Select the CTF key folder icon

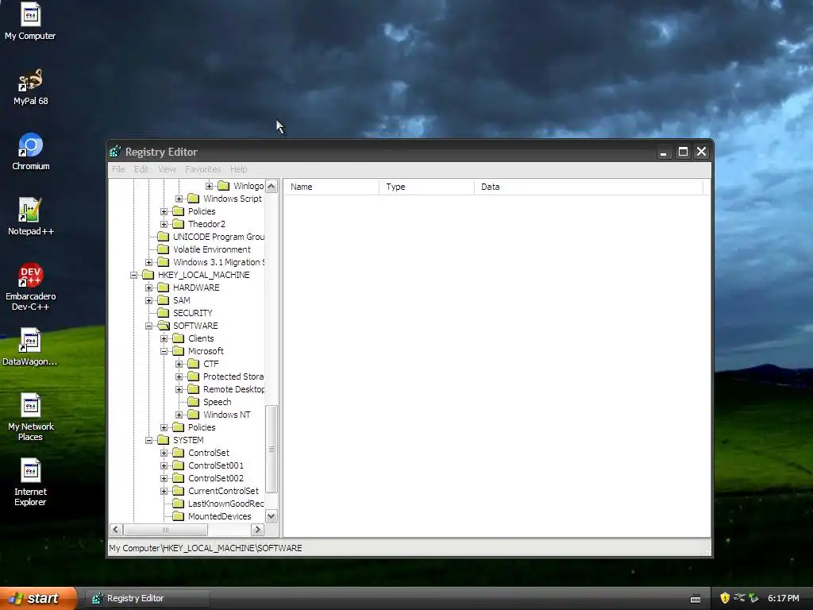pyautogui.click(x=194, y=364)
